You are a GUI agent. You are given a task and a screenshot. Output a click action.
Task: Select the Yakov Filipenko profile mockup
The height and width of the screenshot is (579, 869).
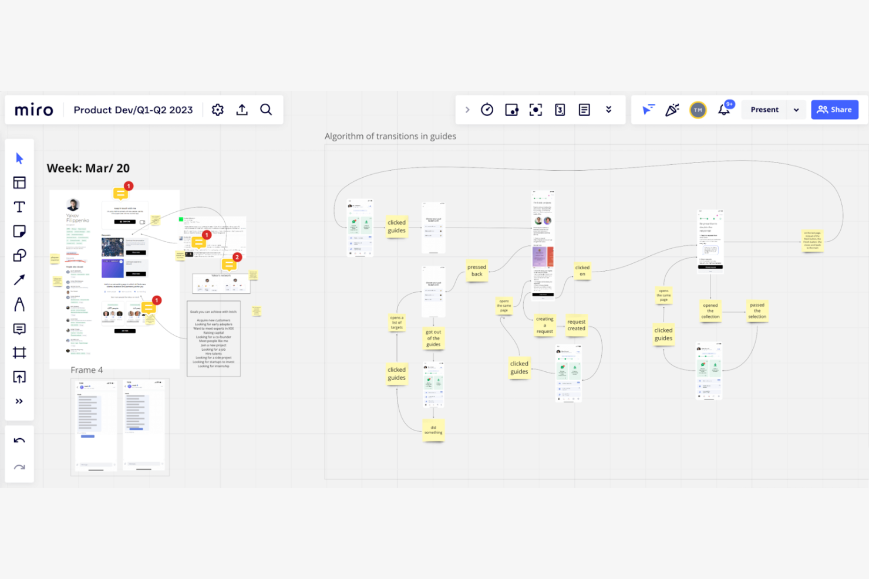(x=114, y=279)
